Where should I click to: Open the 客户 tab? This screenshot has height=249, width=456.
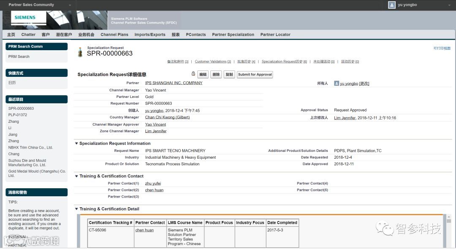click(x=45, y=35)
